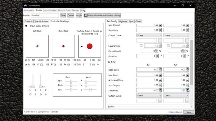Select the Controls sub-tab
216x121 pixels.
click(x=28, y=22)
